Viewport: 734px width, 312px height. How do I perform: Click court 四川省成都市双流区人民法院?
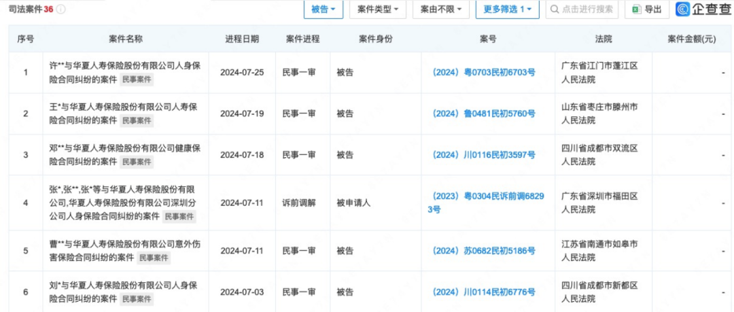click(x=599, y=155)
